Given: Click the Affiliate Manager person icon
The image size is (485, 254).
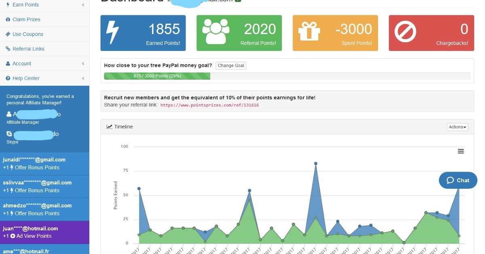Looking at the screenshot, I should tap(9, 115).
